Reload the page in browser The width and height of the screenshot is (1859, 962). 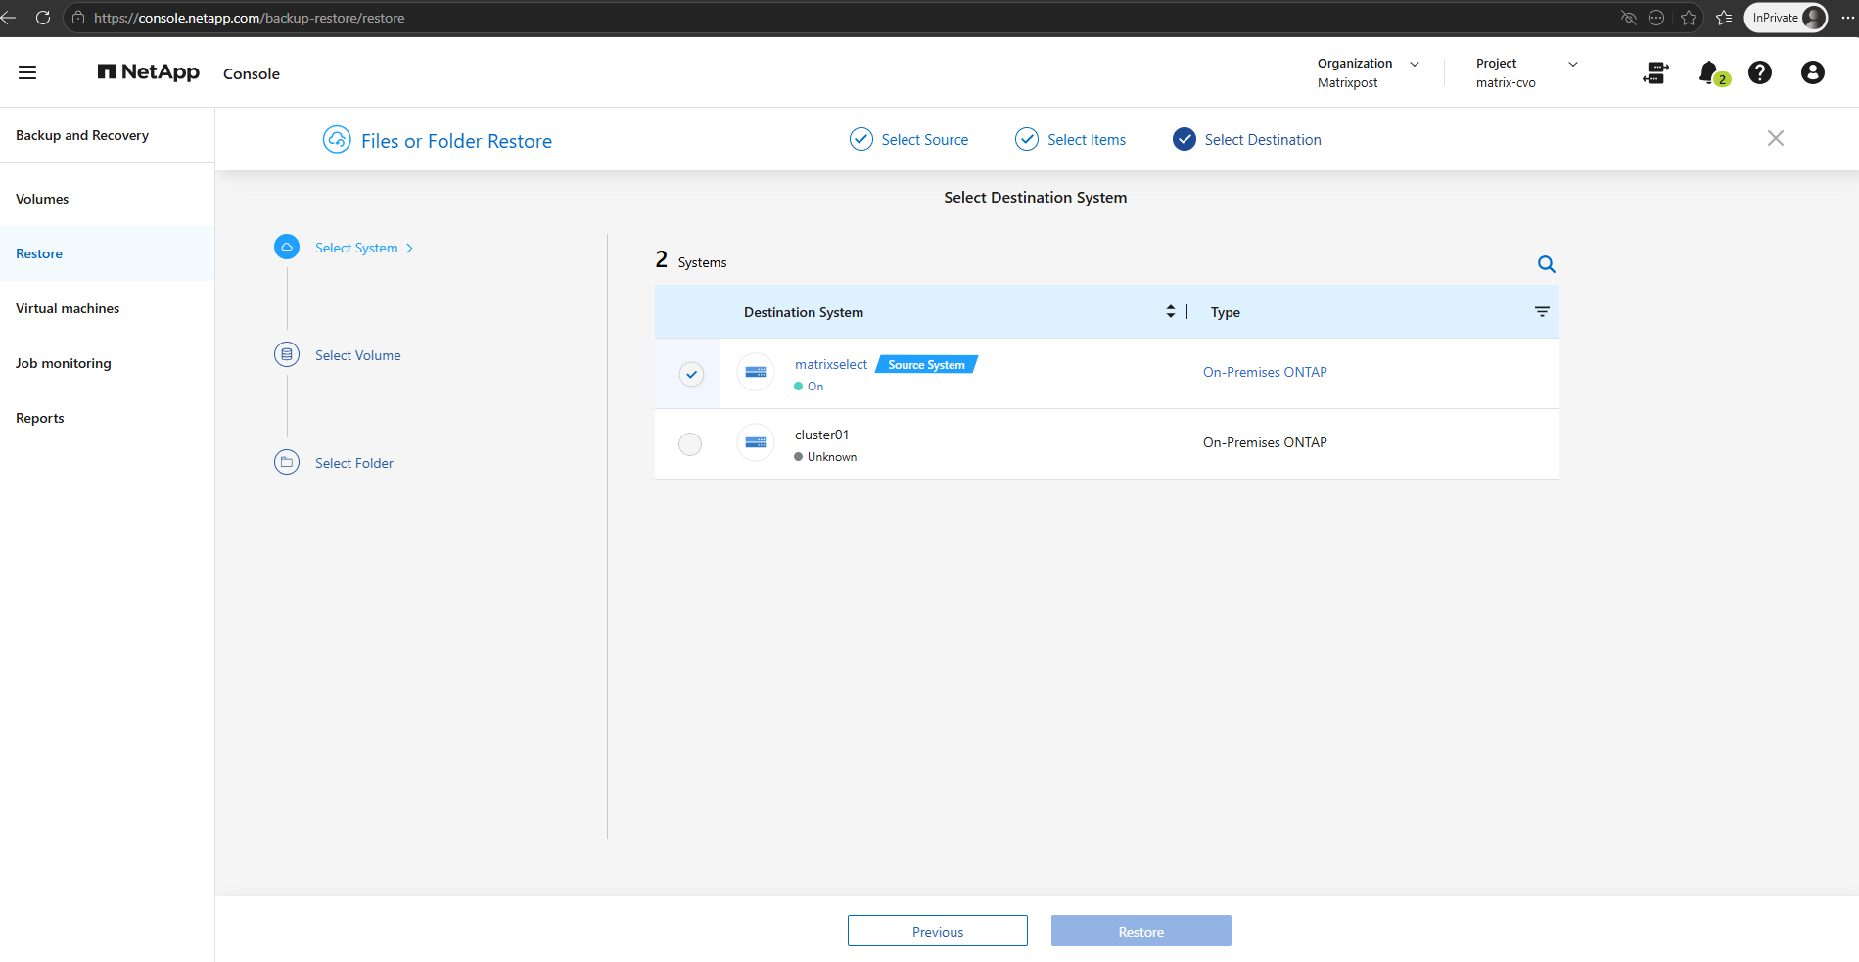pos(43,18)
